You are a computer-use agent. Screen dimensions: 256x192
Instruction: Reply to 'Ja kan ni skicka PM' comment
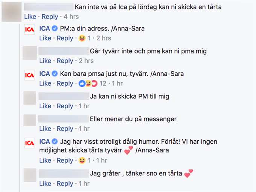click(65, 106)
